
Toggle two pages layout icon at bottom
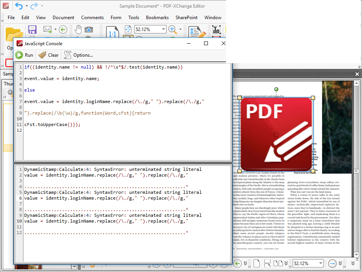278,264
